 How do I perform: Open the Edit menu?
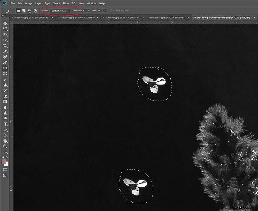[20, 3]
